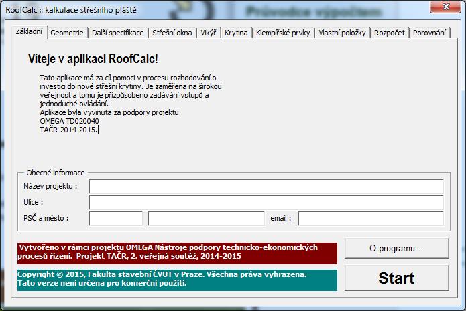Click the PSČ postal code field
466x311 pixels.
(116, 219)
